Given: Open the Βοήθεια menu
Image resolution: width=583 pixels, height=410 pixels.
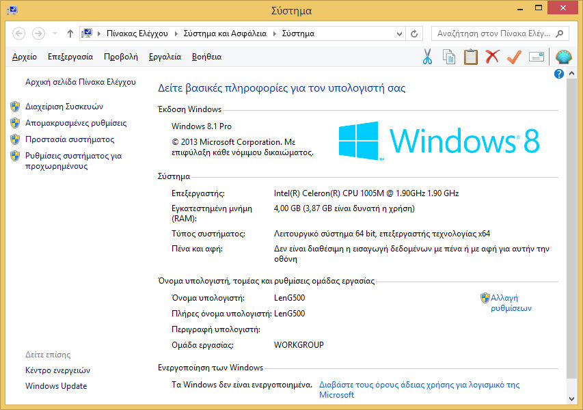Looking at the screenshot, I should point(206,57).
